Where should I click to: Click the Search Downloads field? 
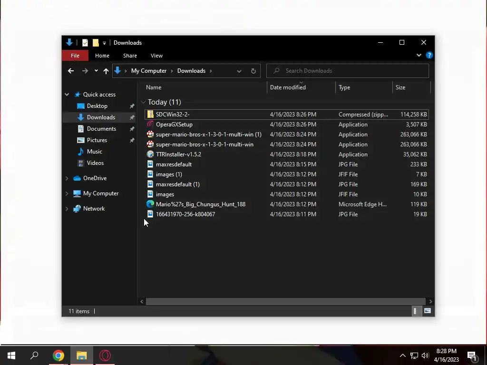348,71
